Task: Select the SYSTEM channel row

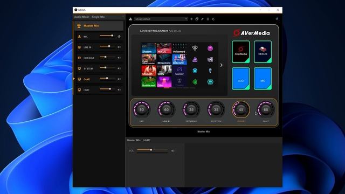Action: 99,68
